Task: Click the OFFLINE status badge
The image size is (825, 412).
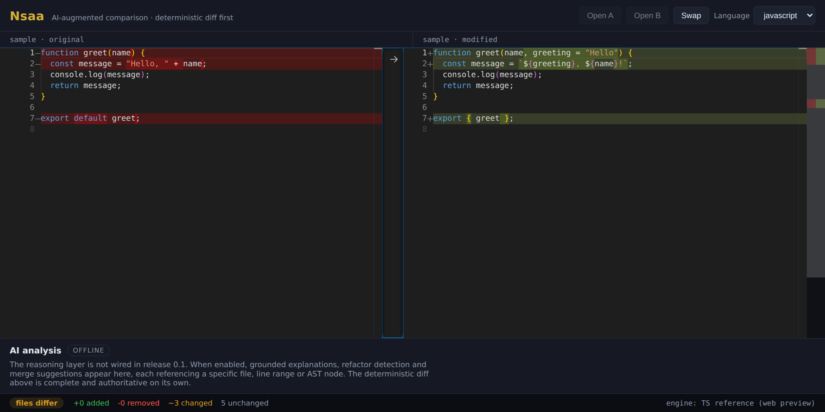Action: click(89, 350)
